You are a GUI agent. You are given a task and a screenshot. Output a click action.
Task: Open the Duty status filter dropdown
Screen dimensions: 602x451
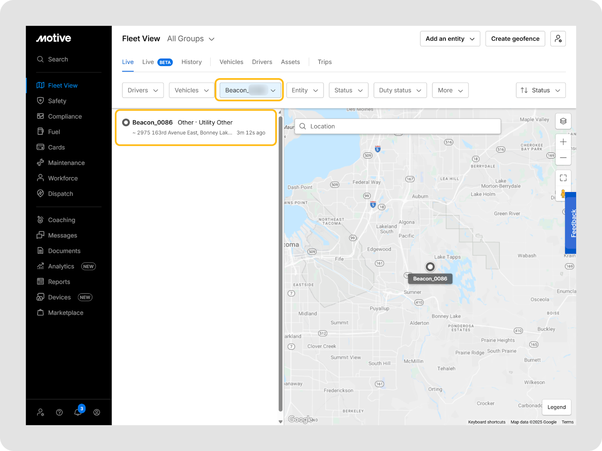point(400,90)
